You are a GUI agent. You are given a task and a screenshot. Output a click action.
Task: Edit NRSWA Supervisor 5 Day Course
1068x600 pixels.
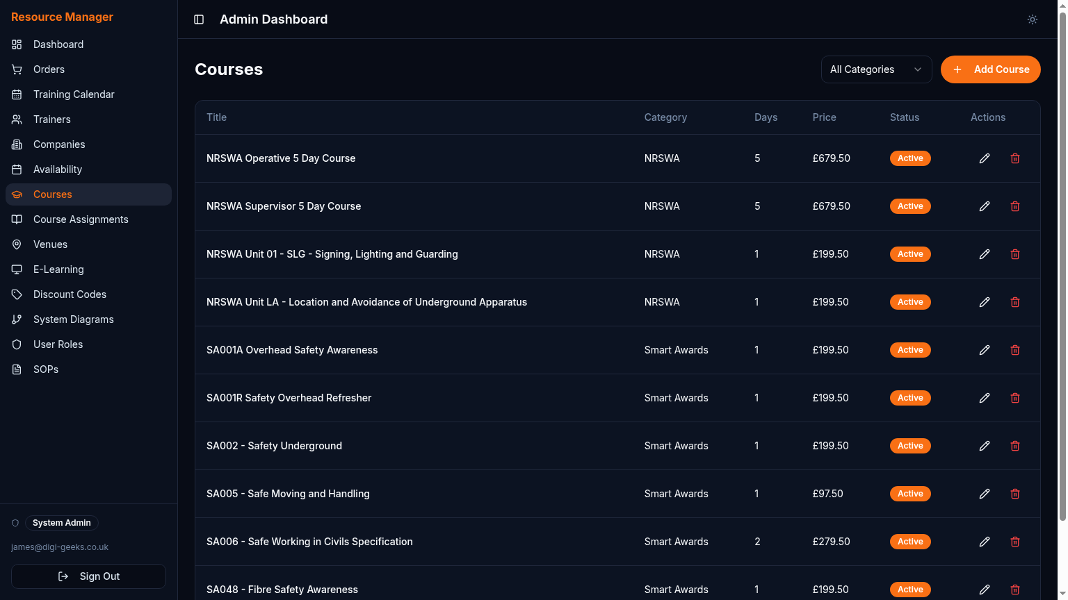985,206
